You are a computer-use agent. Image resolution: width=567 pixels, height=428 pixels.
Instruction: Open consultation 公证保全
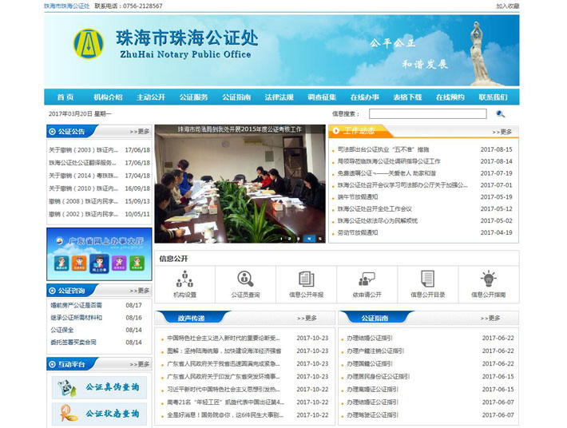pos(61,330)
